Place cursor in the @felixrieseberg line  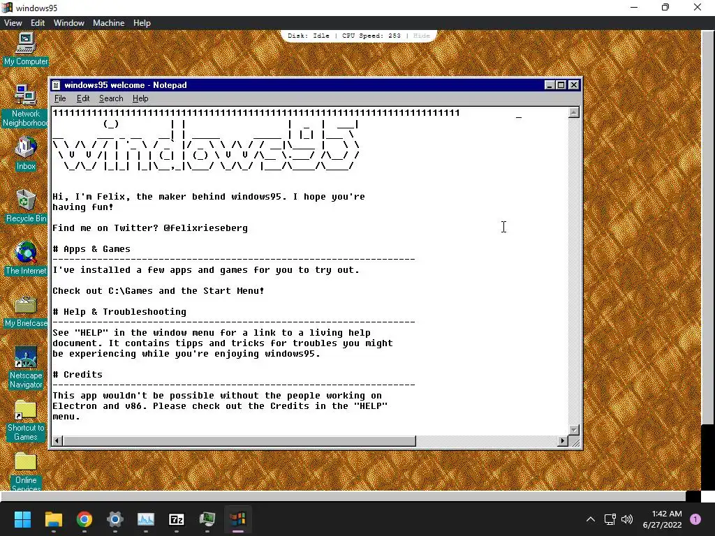[x=150, y=228]
